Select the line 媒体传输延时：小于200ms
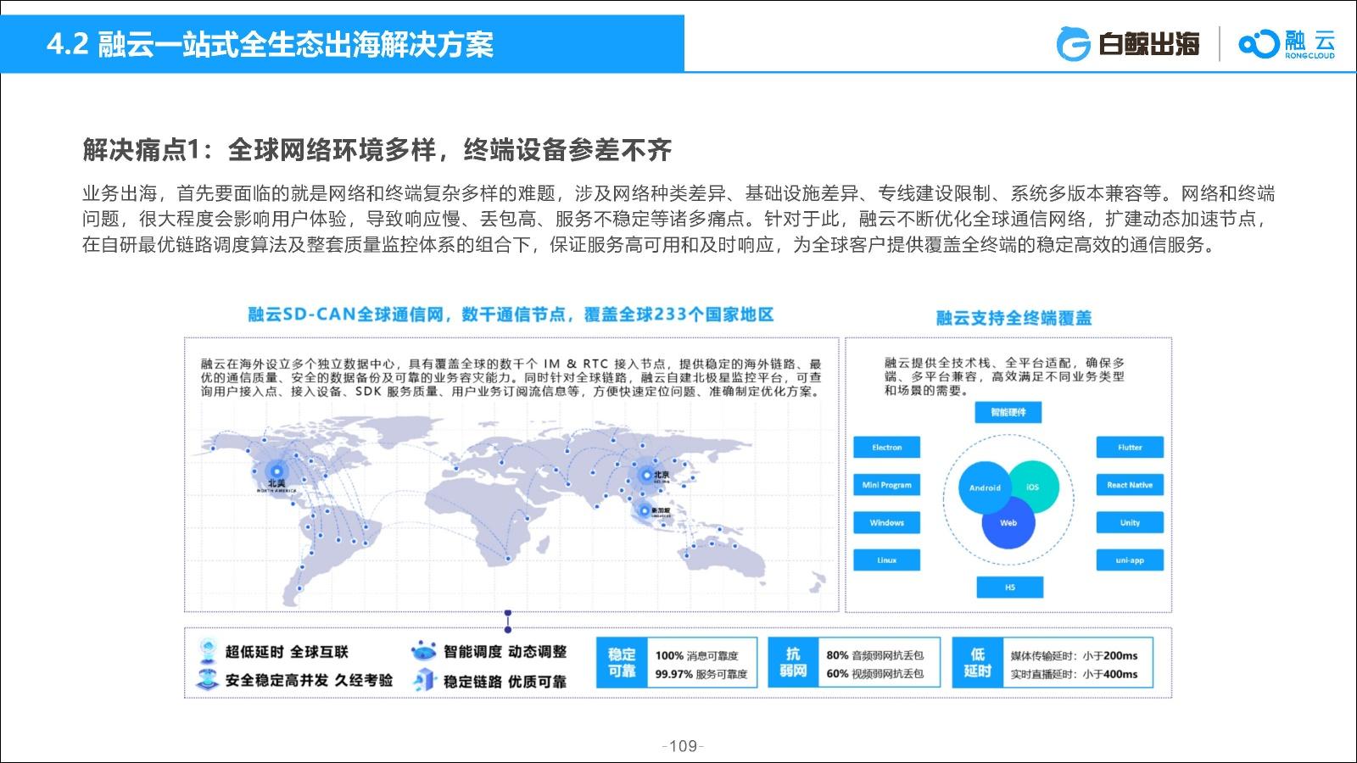 coord(1074,655)
